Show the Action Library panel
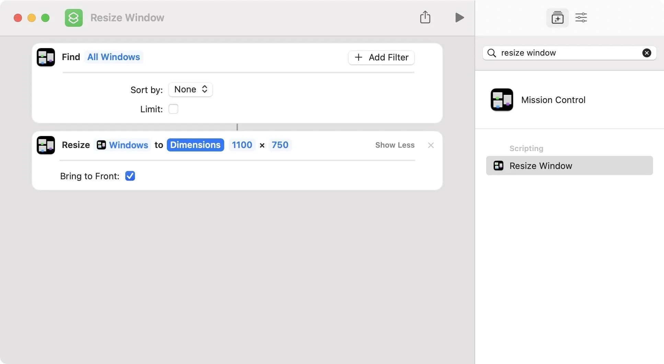 coord(557,18)
